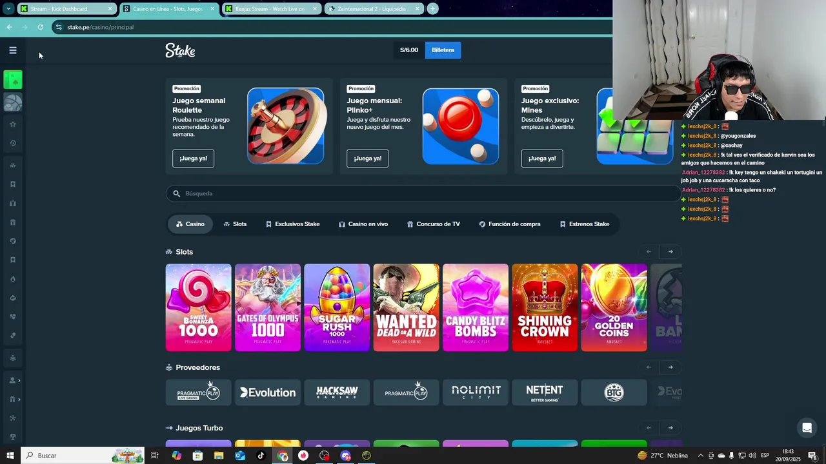Show hidden system tray icons
Viewport: 826px width, 464px height.
pyautogui.click(x=700, y=456)
